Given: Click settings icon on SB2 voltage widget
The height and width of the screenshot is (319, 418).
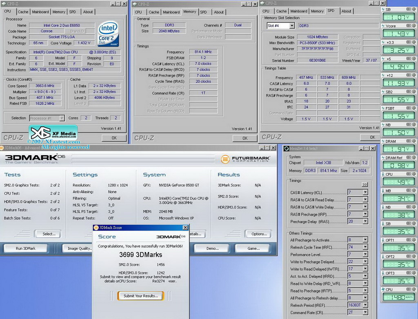Looking at the screenshot, I should click(x=409, y=92).
